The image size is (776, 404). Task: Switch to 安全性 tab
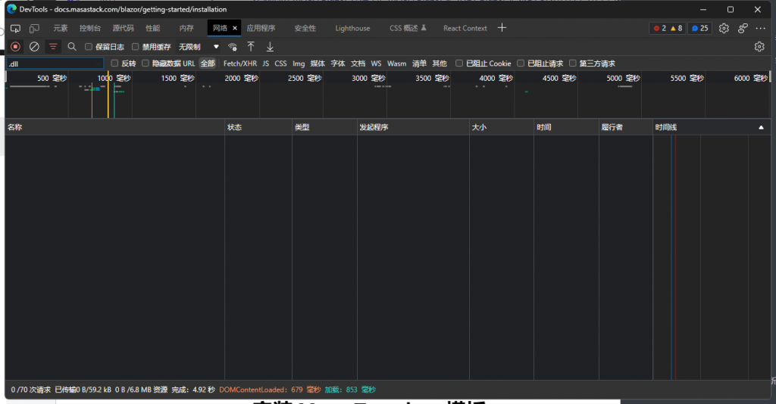305,28
